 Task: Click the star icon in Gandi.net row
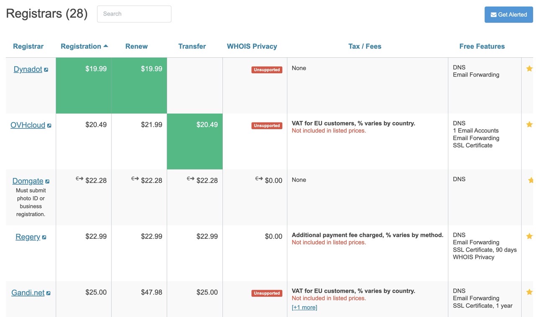point(529,292)
